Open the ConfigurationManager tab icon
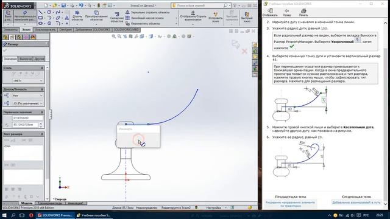The height and width of the screenshot is (219, 390). pyautogui.click(x=19, y=37)
